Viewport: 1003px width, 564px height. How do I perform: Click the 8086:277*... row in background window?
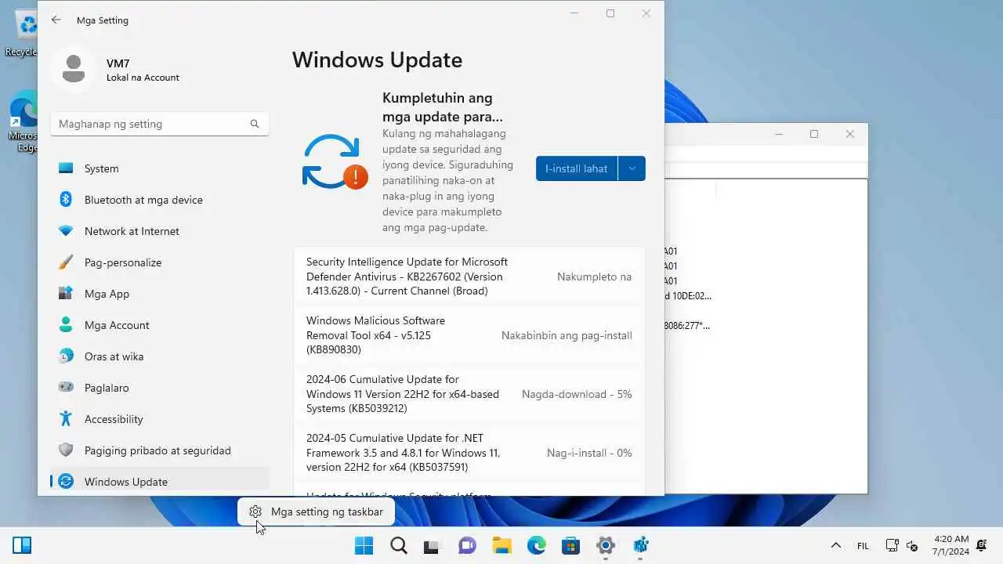click(688, 326)
